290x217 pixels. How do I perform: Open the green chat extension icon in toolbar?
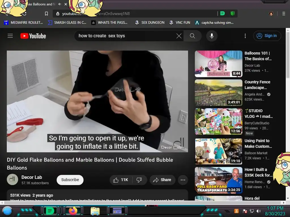[223, 14]
